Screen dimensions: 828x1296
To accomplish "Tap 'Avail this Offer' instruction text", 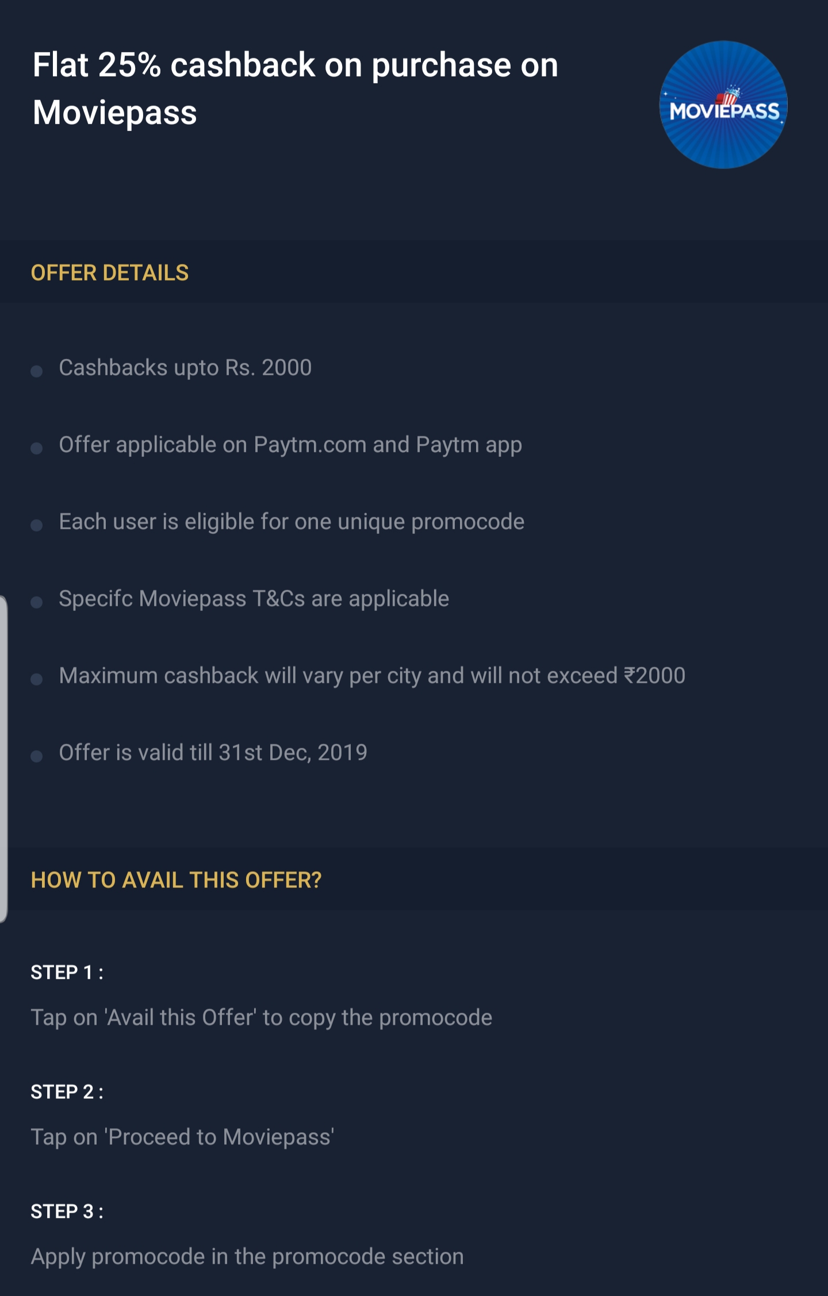I will 262,1018.
